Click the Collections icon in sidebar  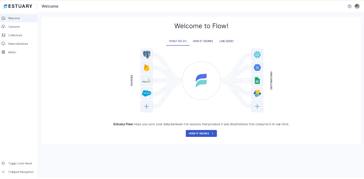click(3, 35)
